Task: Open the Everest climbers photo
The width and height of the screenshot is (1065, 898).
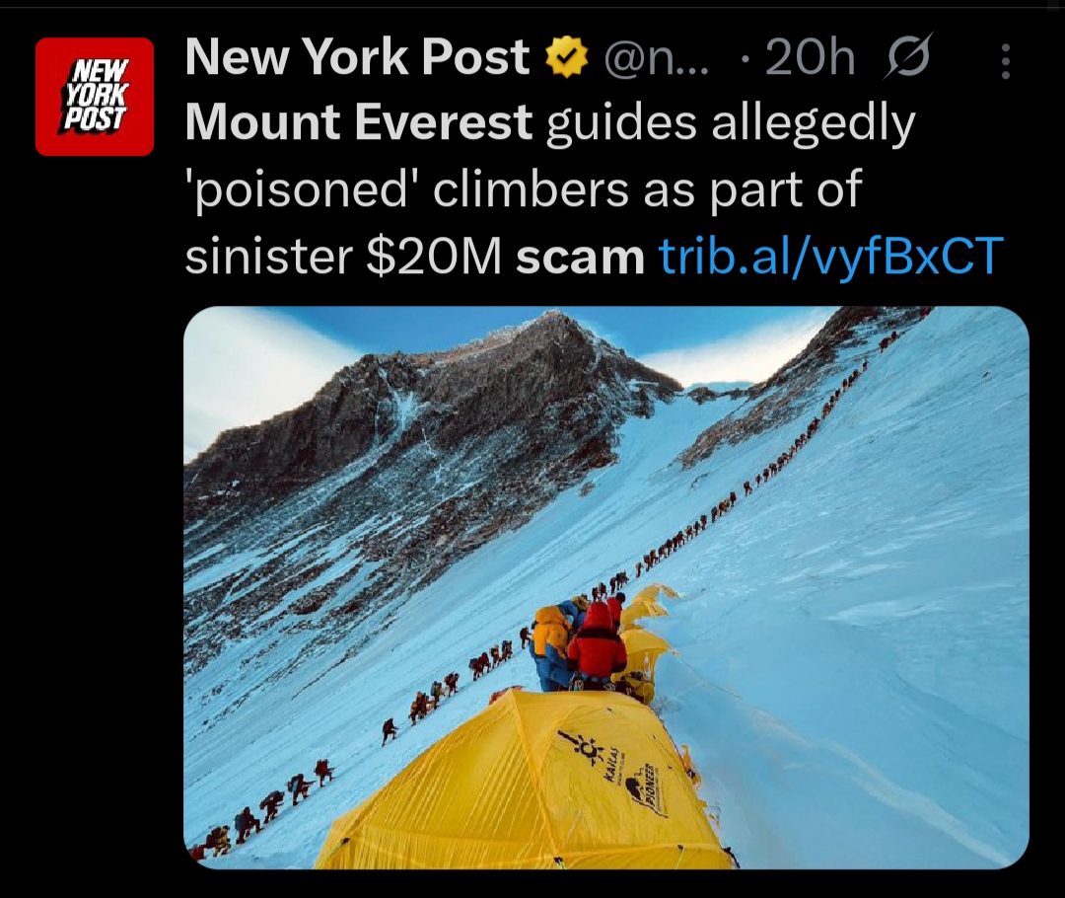Action: (605, 587)
